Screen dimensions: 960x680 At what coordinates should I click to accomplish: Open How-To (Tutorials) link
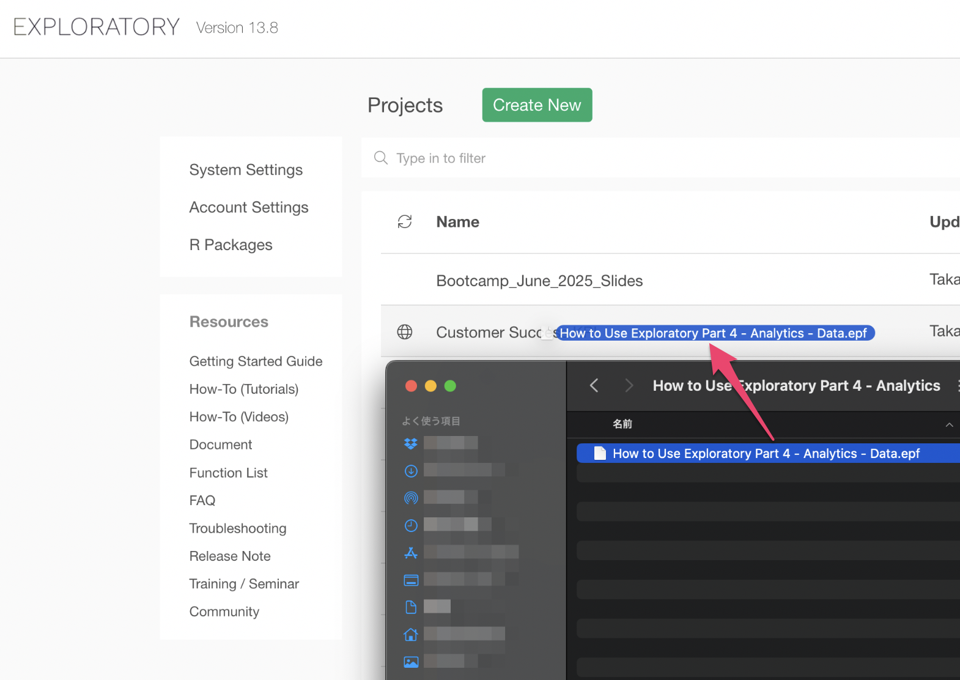tap(244, 389)
